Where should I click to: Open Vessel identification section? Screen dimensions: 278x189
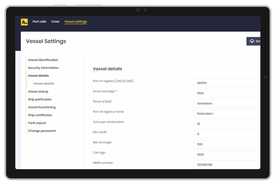(43, 60)
